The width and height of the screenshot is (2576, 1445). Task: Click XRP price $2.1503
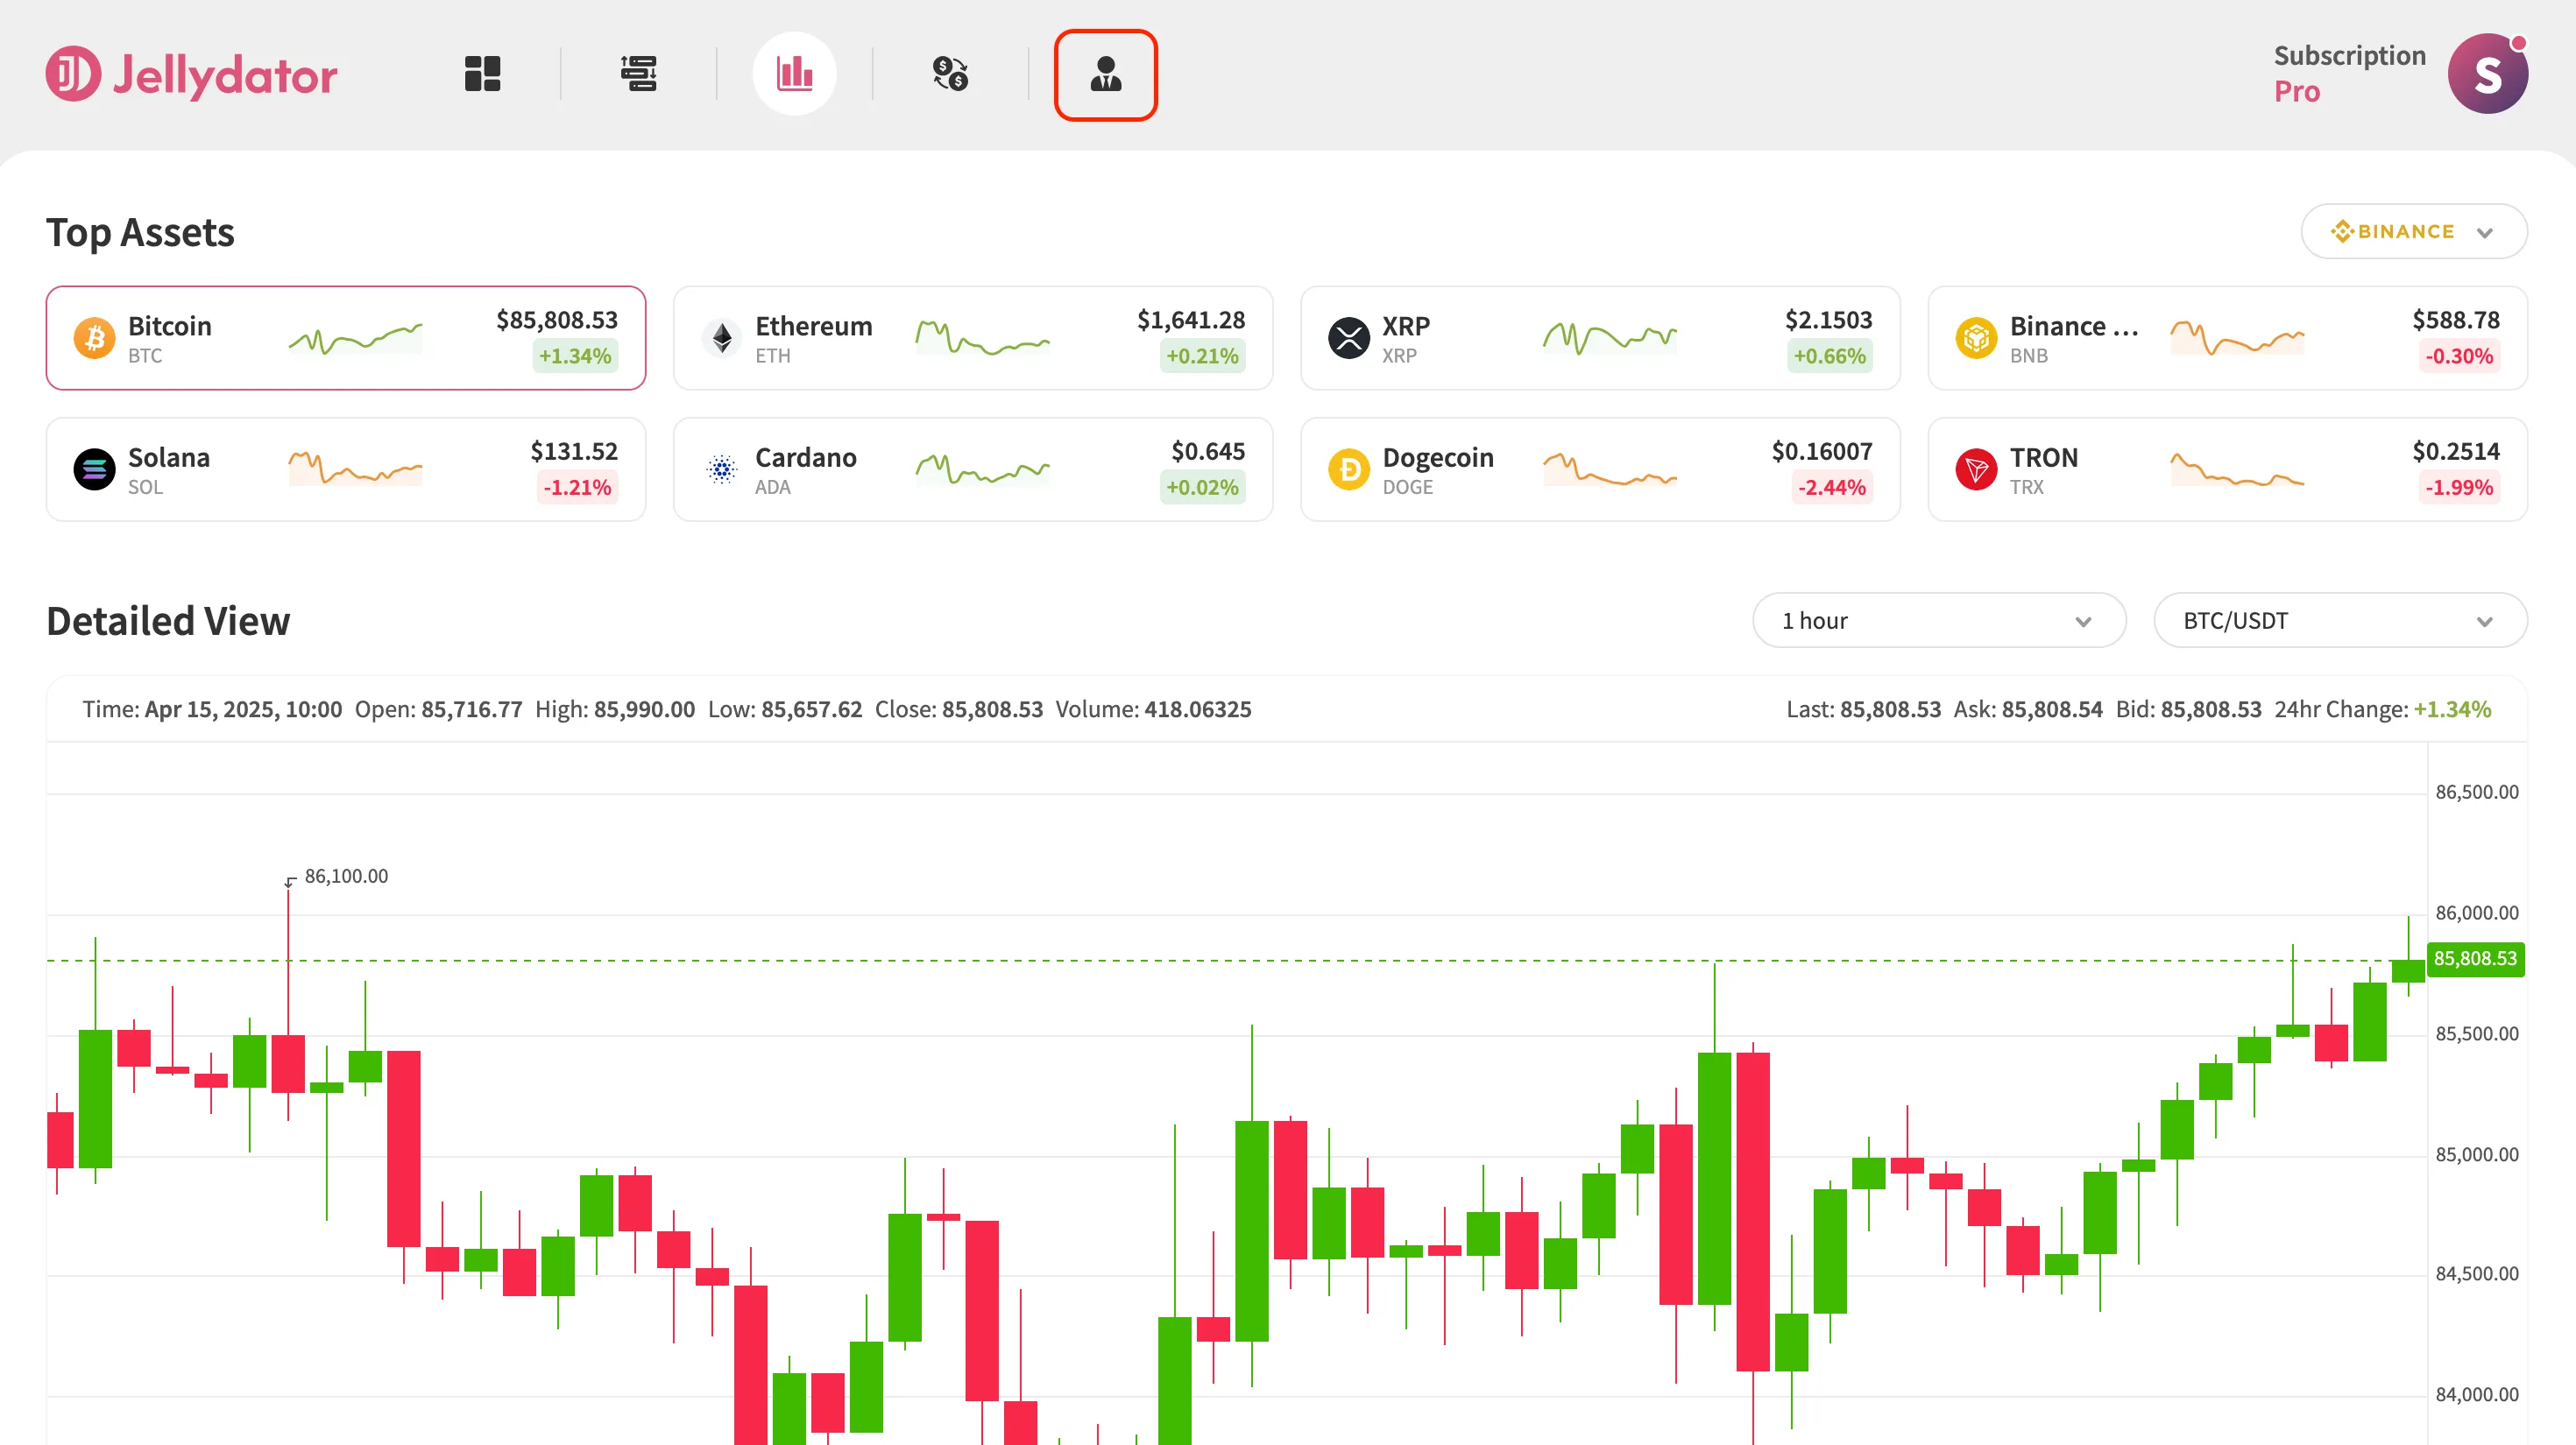tap(1828, 320)
